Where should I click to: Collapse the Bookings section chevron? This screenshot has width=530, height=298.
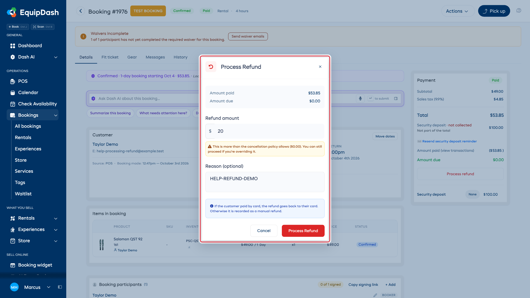(x=56, y=115)
